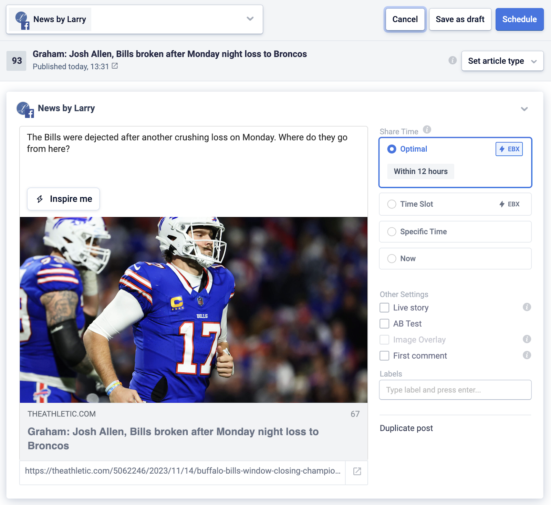Enable the Live story checkbox
The height and width of the screenshot is (505, 551).
(384, 308)
